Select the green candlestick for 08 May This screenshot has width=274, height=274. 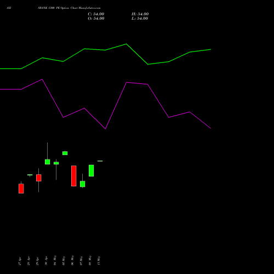pos(92,170)
